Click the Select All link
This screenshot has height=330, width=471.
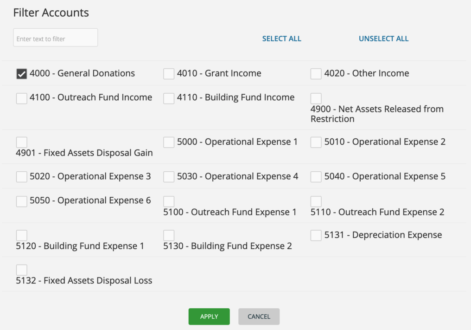pos(282,39)
